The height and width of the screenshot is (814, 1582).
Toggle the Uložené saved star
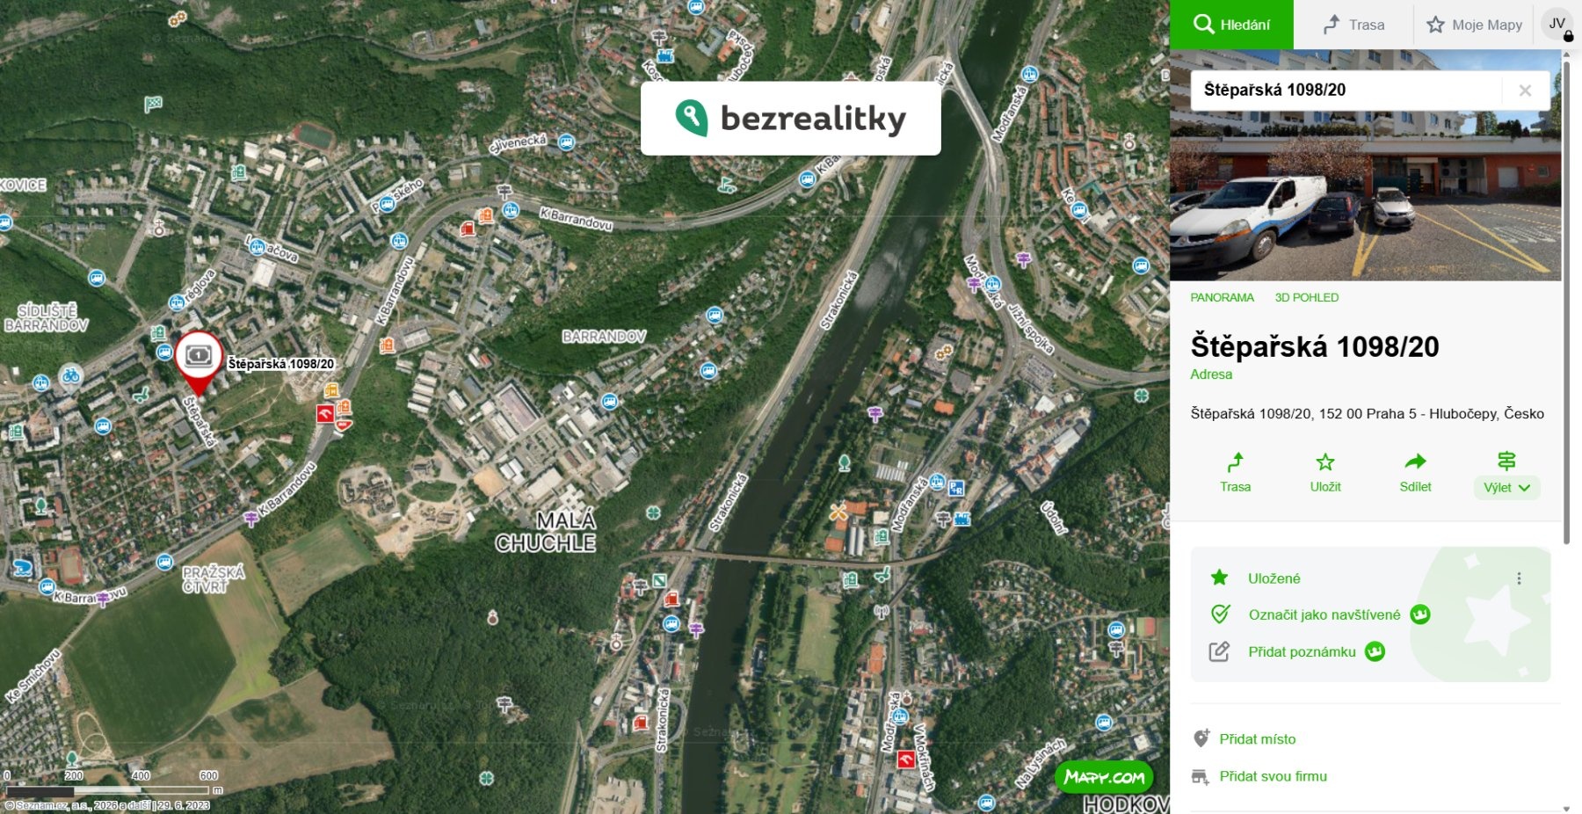point(1219,578)
